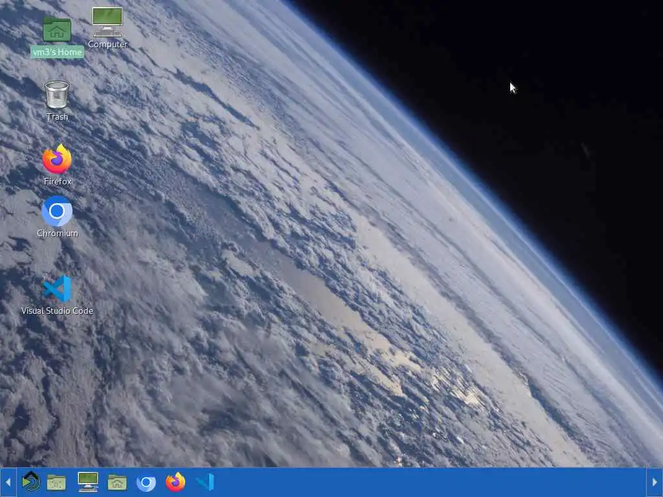The image size is (663, 497).
Task: Select the "Firefox" icon label
Action: click(x=58, y=181)
